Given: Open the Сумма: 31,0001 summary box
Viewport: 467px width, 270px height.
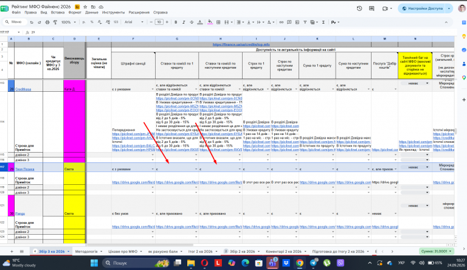Looking at the screenshot, I should click(437, 251).
